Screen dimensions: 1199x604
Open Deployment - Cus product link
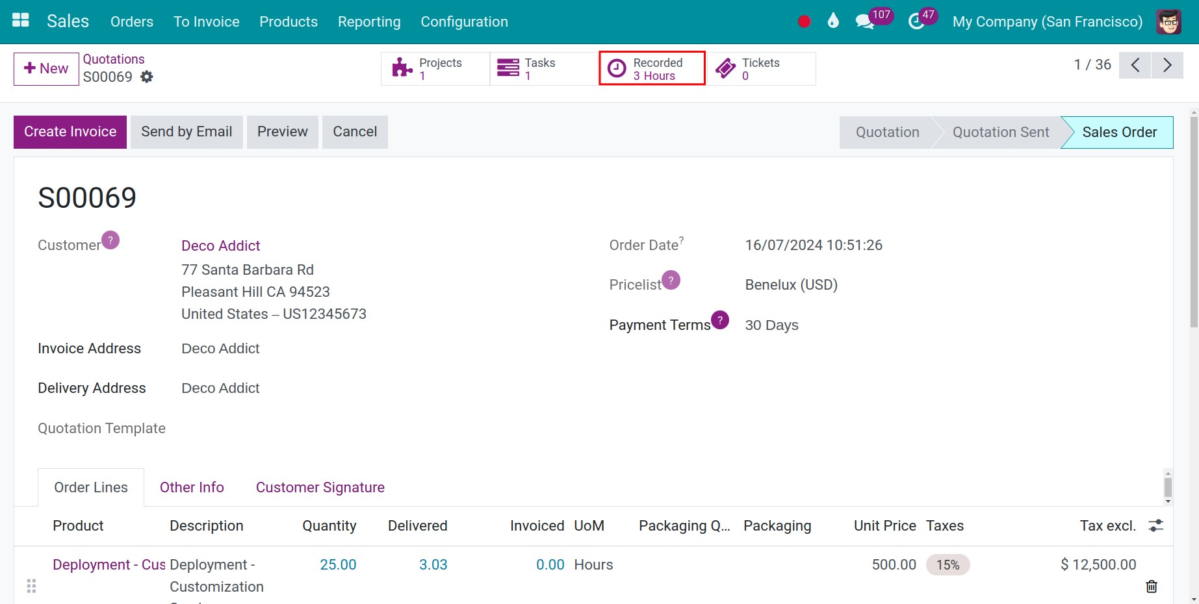point(109,565)
